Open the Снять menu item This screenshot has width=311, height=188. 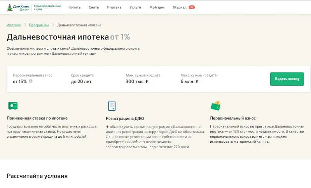click(x=94, y=7)
